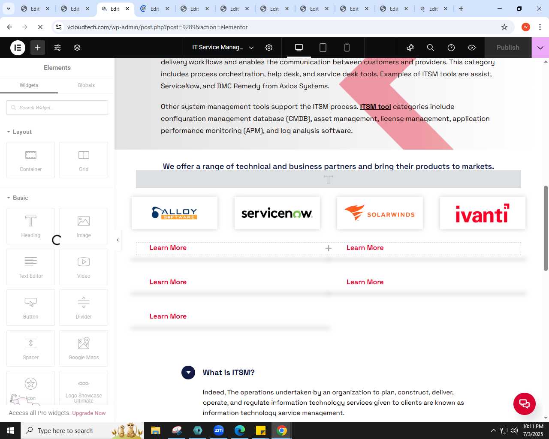Switch to the Globals tab
Screen dimensions: 549x439
[86, 85]
